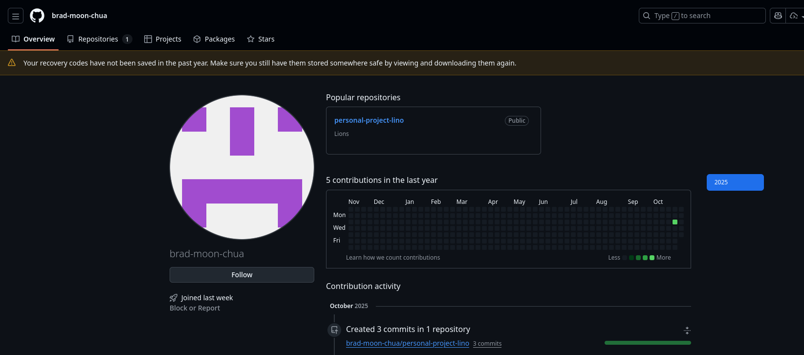Image resolution: width=804 pixels, height=355 pixels.
Task: Click the commits timeline repository icon
Action: click(334, 330)
